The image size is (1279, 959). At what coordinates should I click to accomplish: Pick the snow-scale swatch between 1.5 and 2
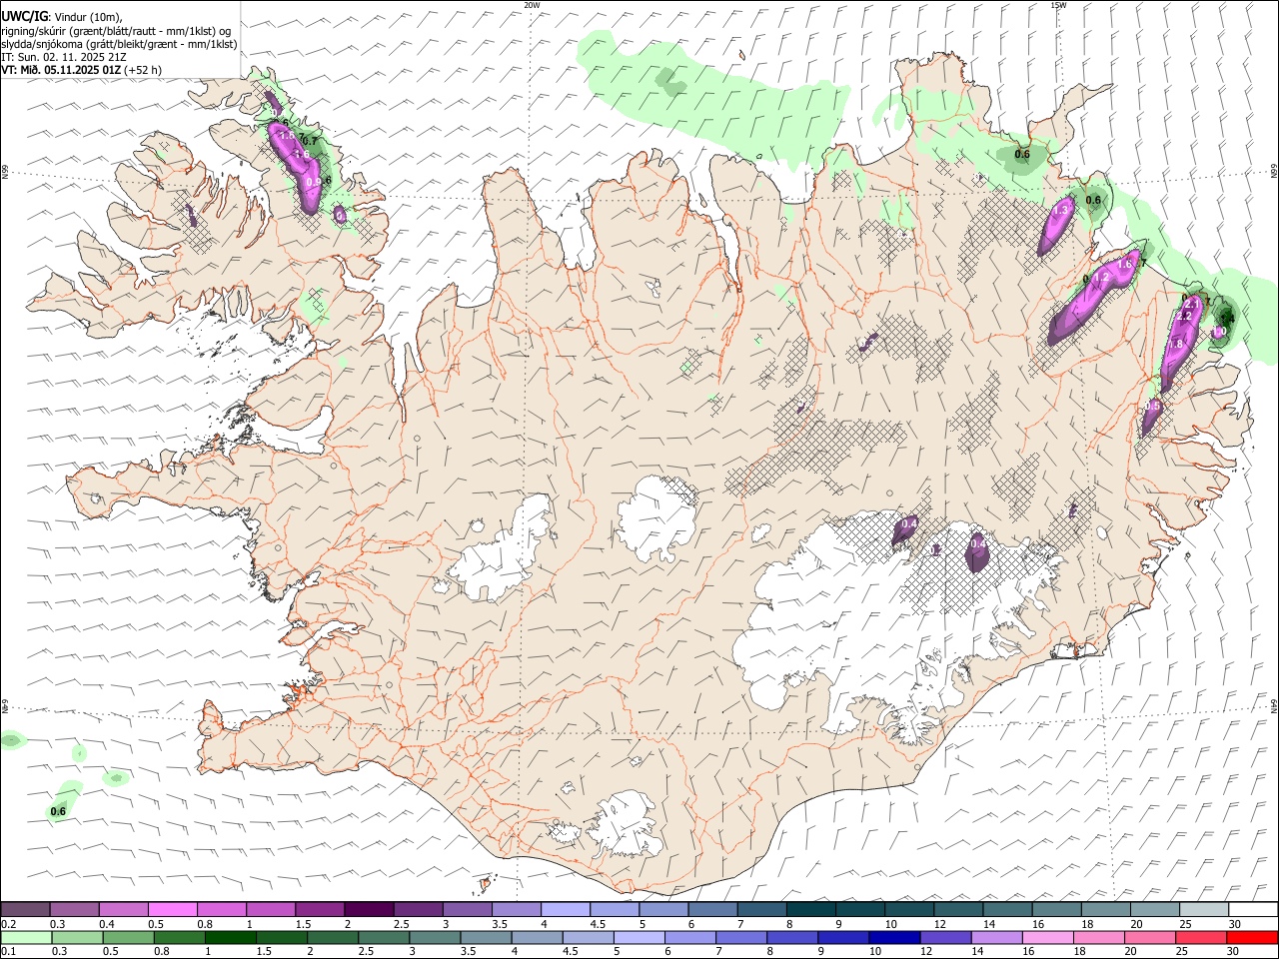(x=320, y=909)
